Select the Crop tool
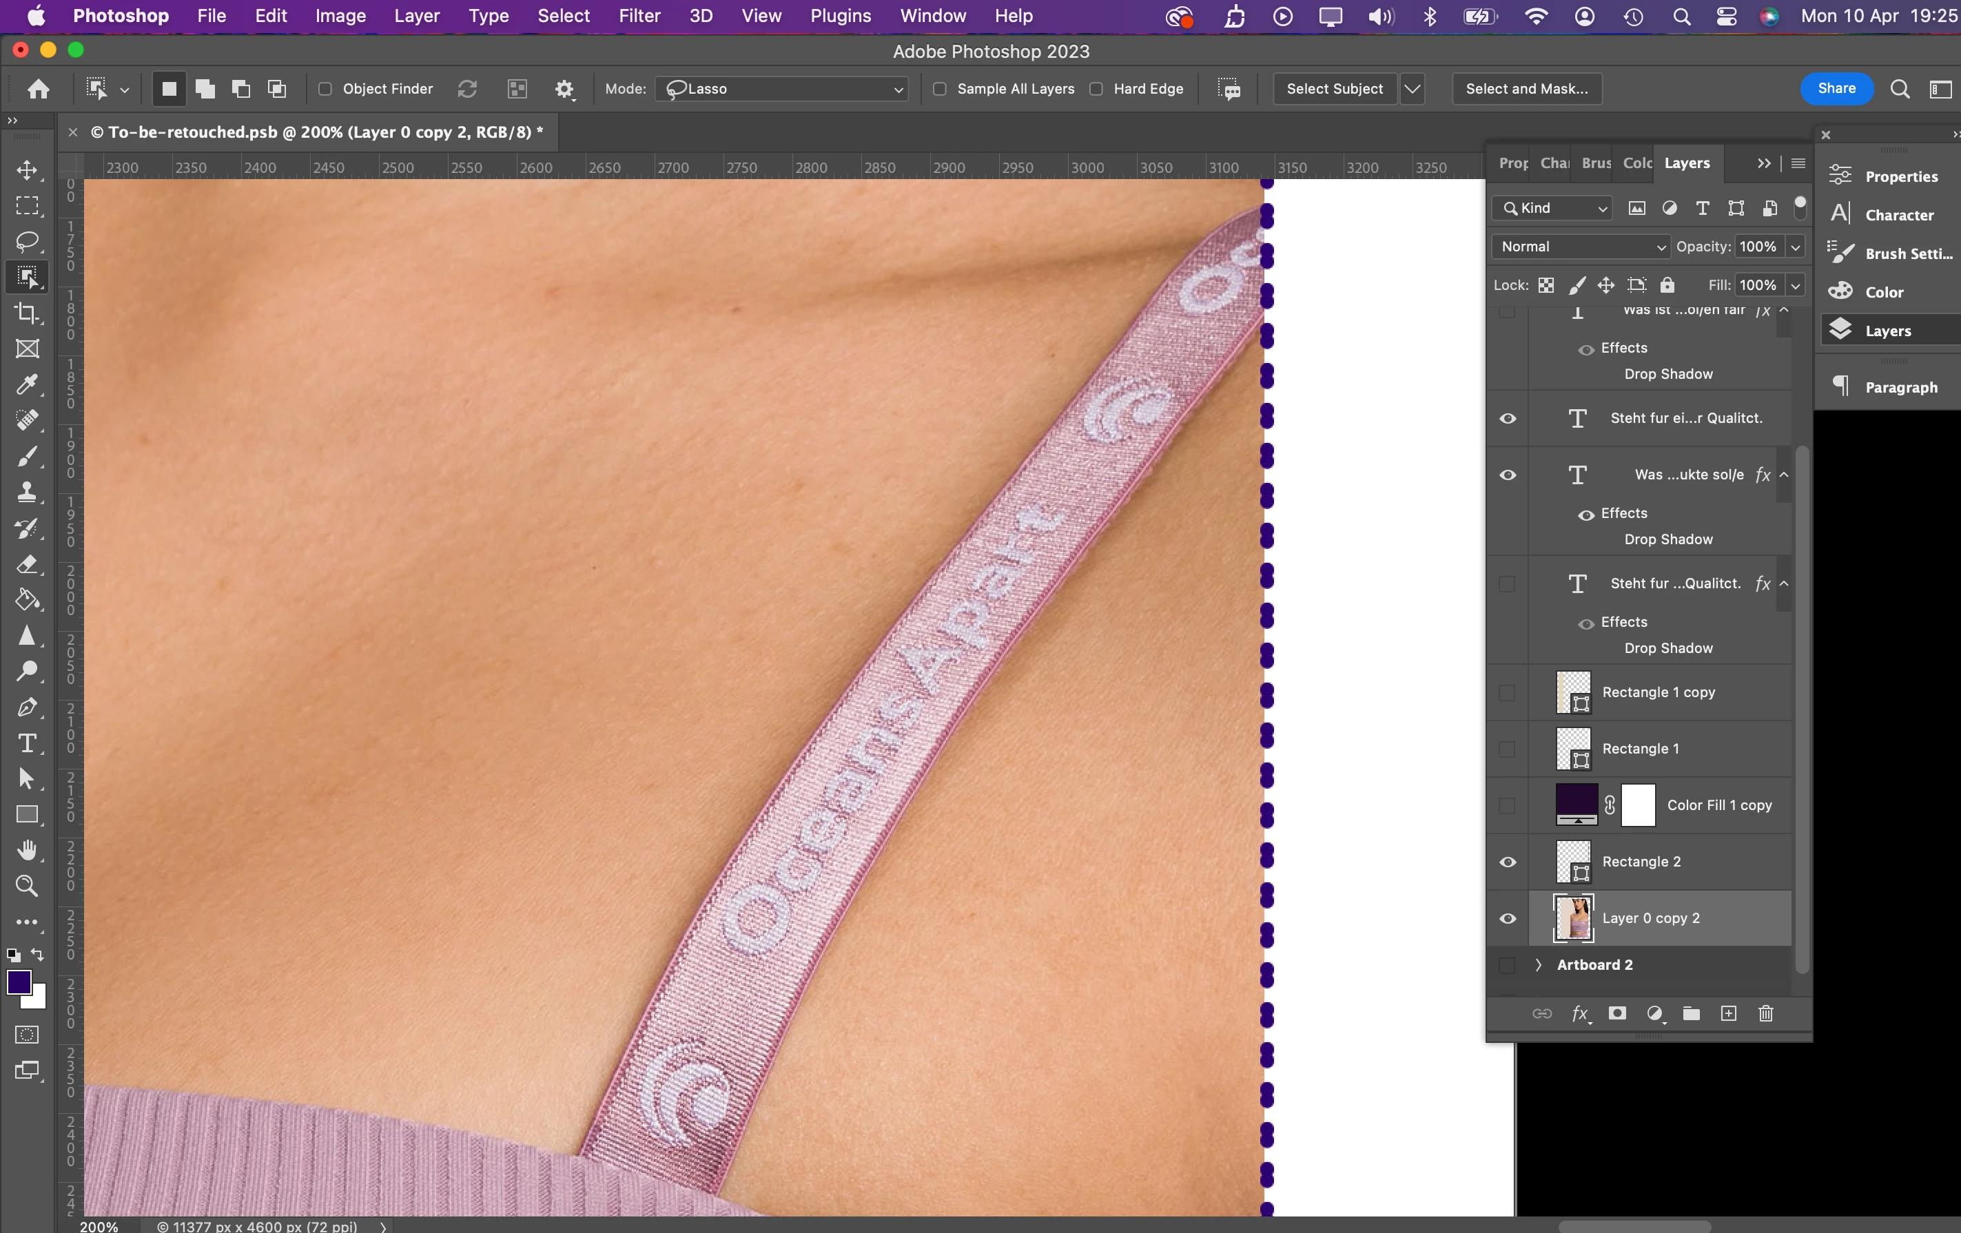The height and width of the screenshot is (1233, 1961). [27, 313]
